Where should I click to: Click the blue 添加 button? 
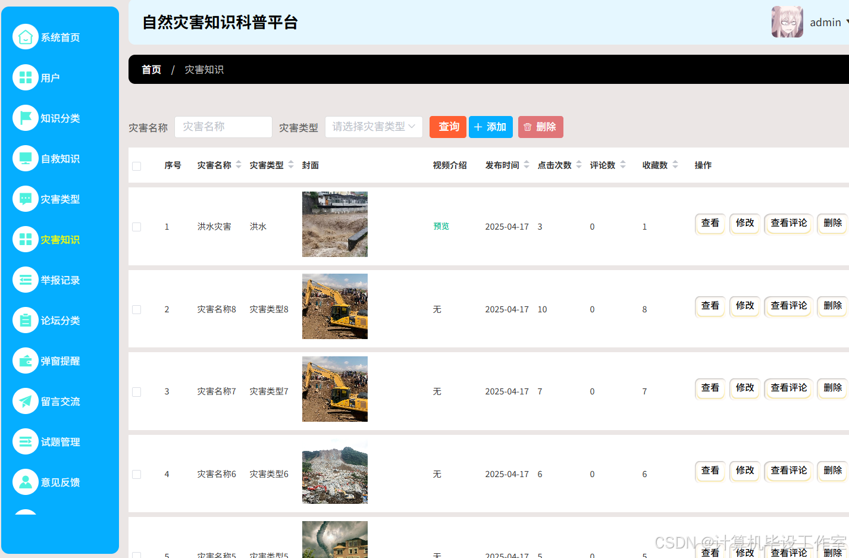[x=491, y=127]
